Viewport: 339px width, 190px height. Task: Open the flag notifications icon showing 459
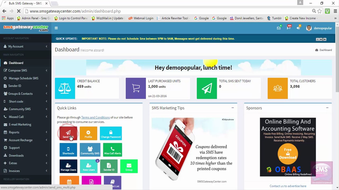pos(288,28)
